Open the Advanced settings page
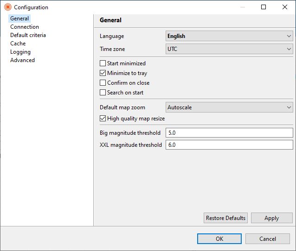 (x=22, y=60)
